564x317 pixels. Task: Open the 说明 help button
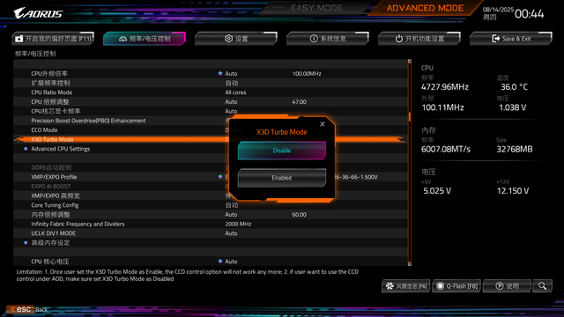508,286
